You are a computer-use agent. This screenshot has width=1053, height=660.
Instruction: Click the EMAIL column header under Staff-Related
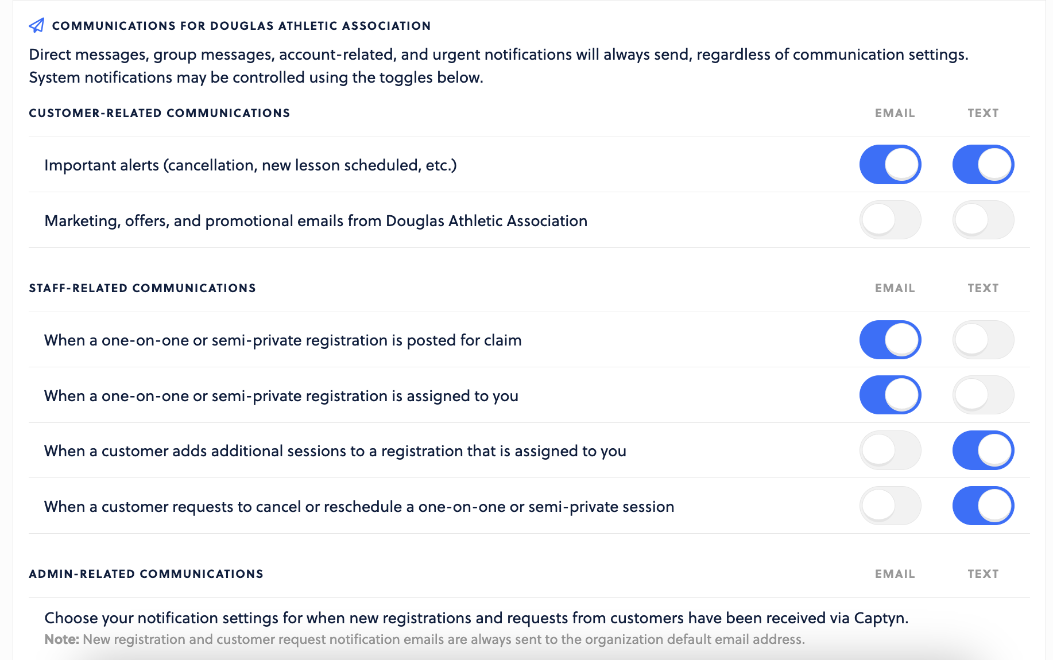click(895, 288)
